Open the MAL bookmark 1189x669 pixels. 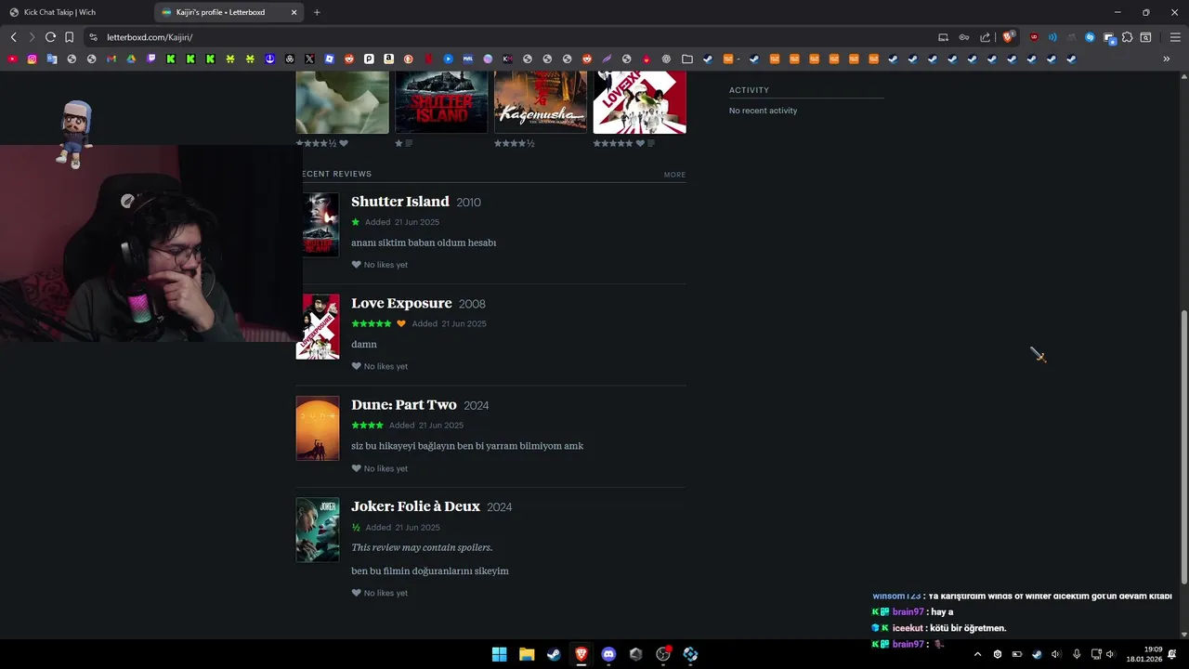point(467,59)
